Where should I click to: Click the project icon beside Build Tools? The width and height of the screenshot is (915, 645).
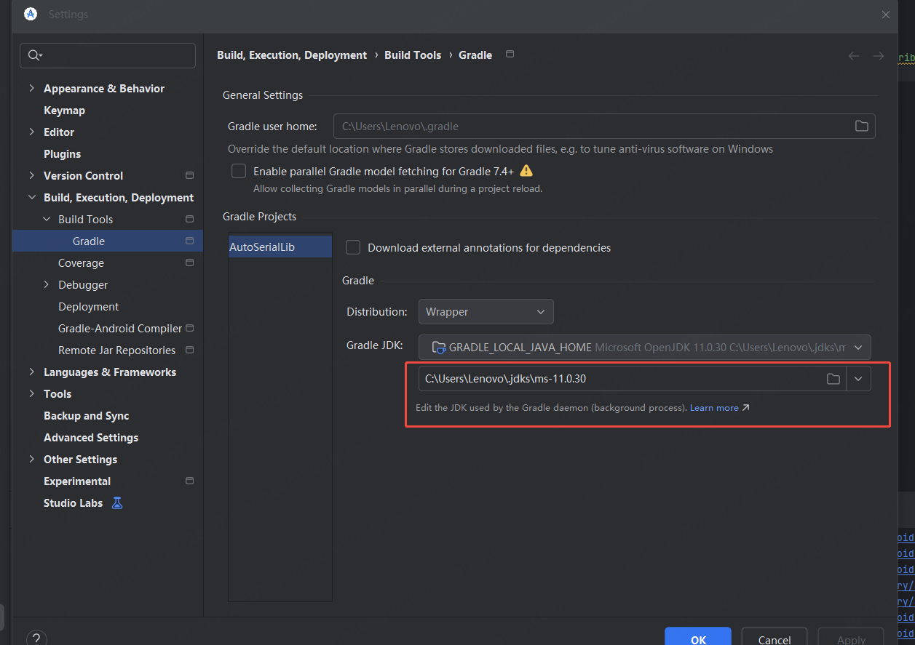189,219
